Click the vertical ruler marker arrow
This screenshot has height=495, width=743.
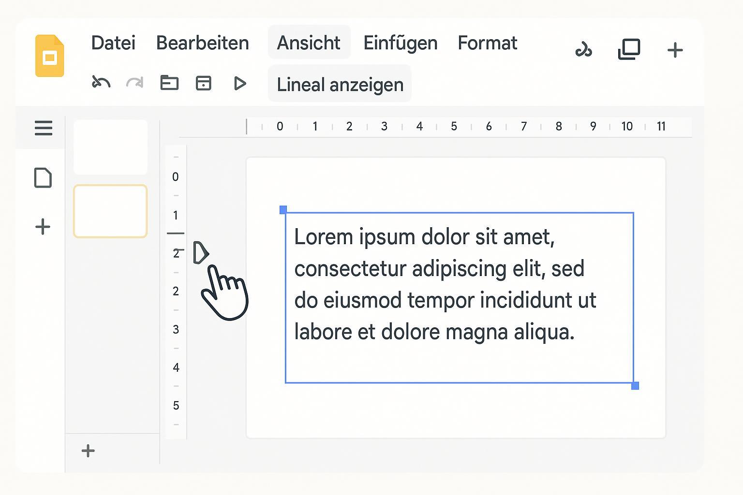click(200, 253)
